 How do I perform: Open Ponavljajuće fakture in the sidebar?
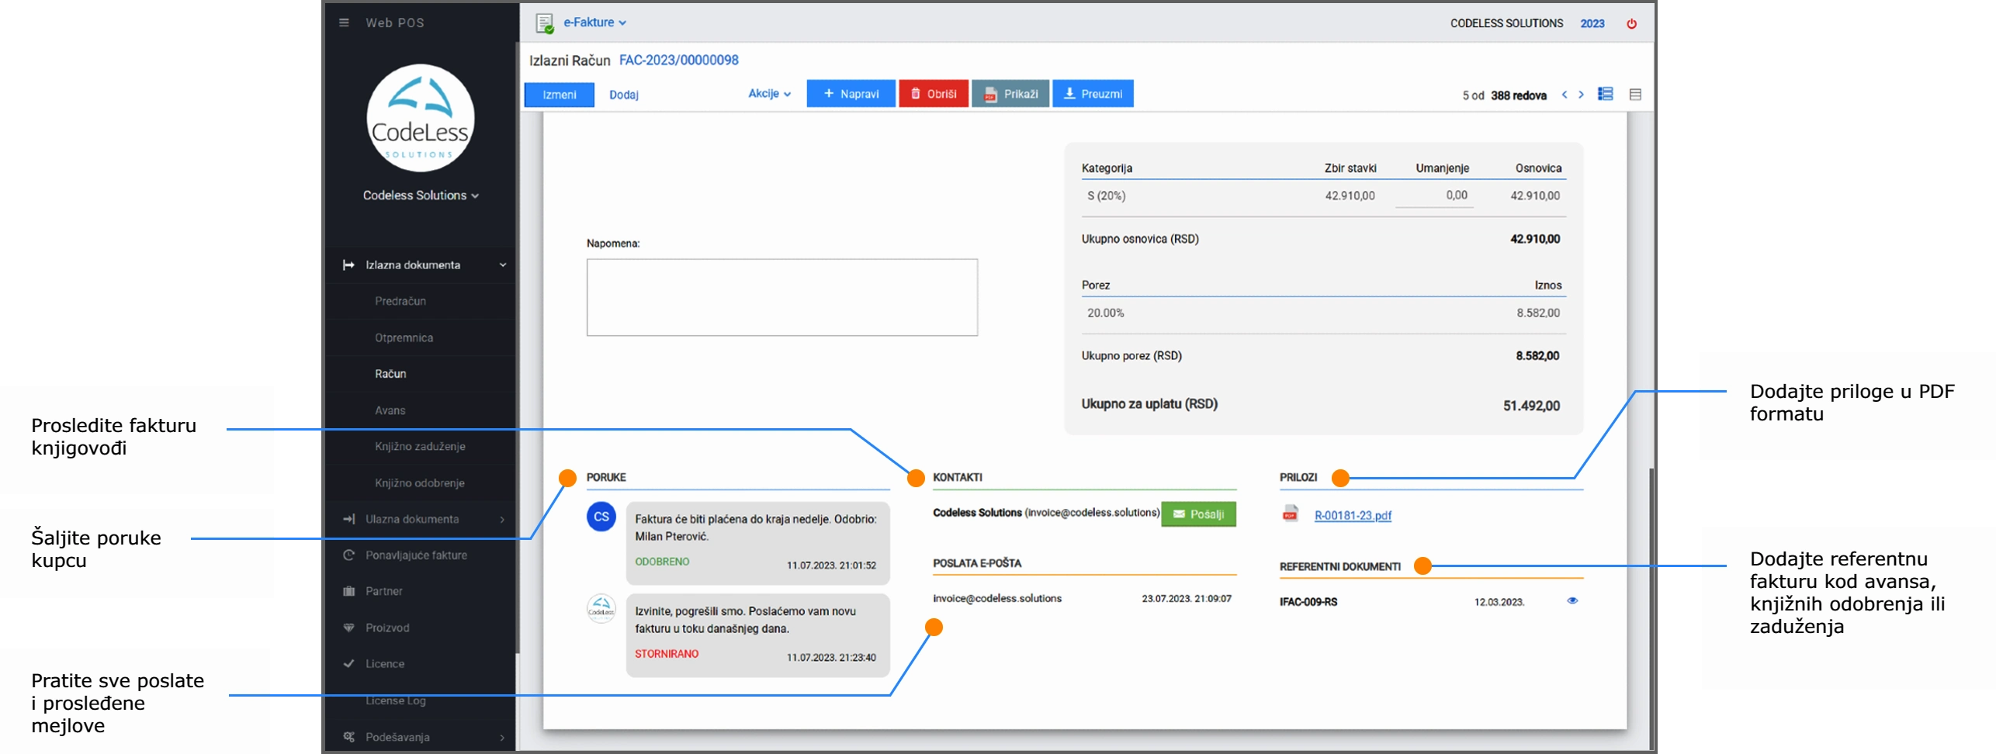tap(416, 555)
